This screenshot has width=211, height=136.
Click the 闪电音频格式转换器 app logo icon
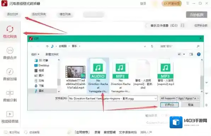click(x=5, y=4)
